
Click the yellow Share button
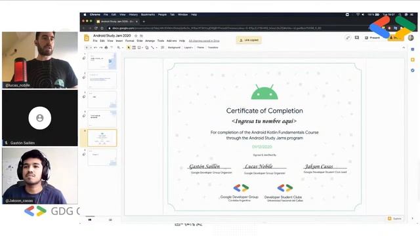(396, 38)
